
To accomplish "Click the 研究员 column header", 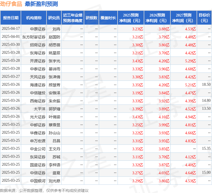I will tap(54, 18).
